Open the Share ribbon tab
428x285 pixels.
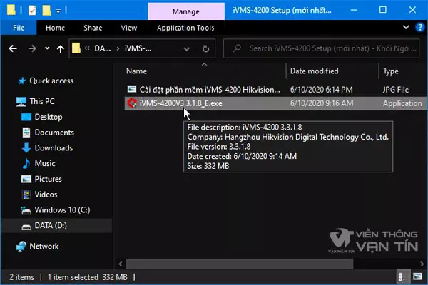click(93, 28)
